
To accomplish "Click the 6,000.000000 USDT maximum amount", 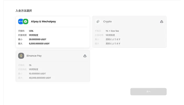I will click(39, 44).
